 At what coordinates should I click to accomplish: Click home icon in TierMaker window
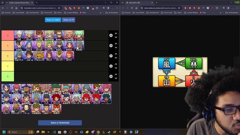click(x=16, y=8)
